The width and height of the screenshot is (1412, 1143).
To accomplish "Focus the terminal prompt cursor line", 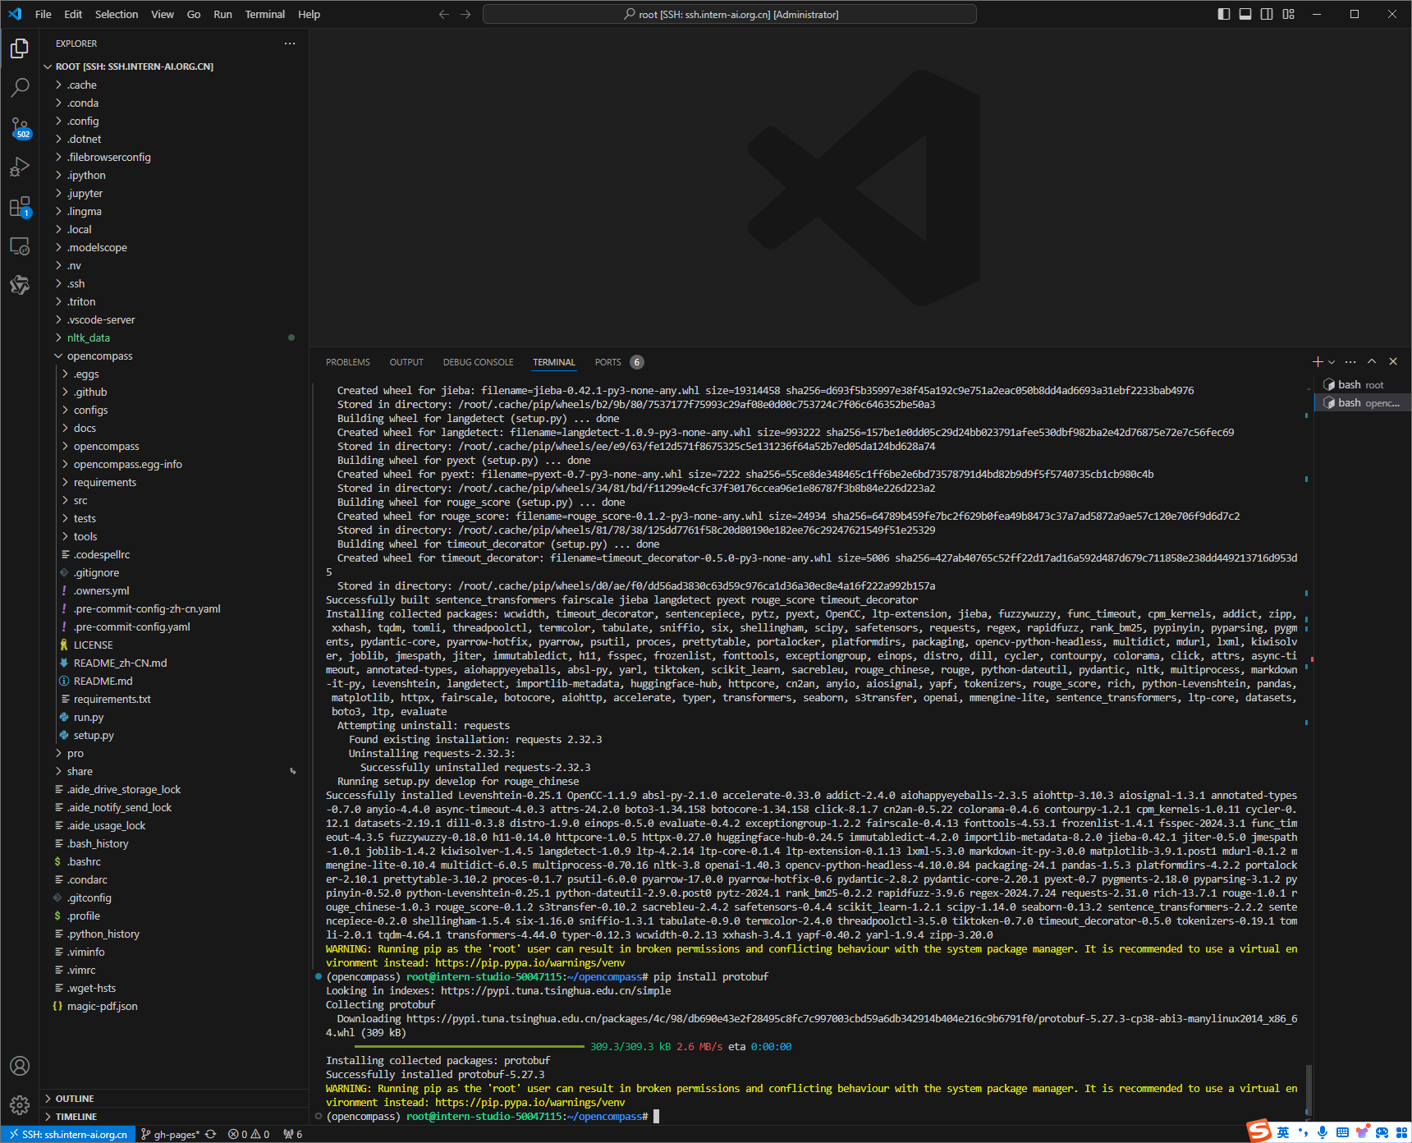I will coord(656,1116).
